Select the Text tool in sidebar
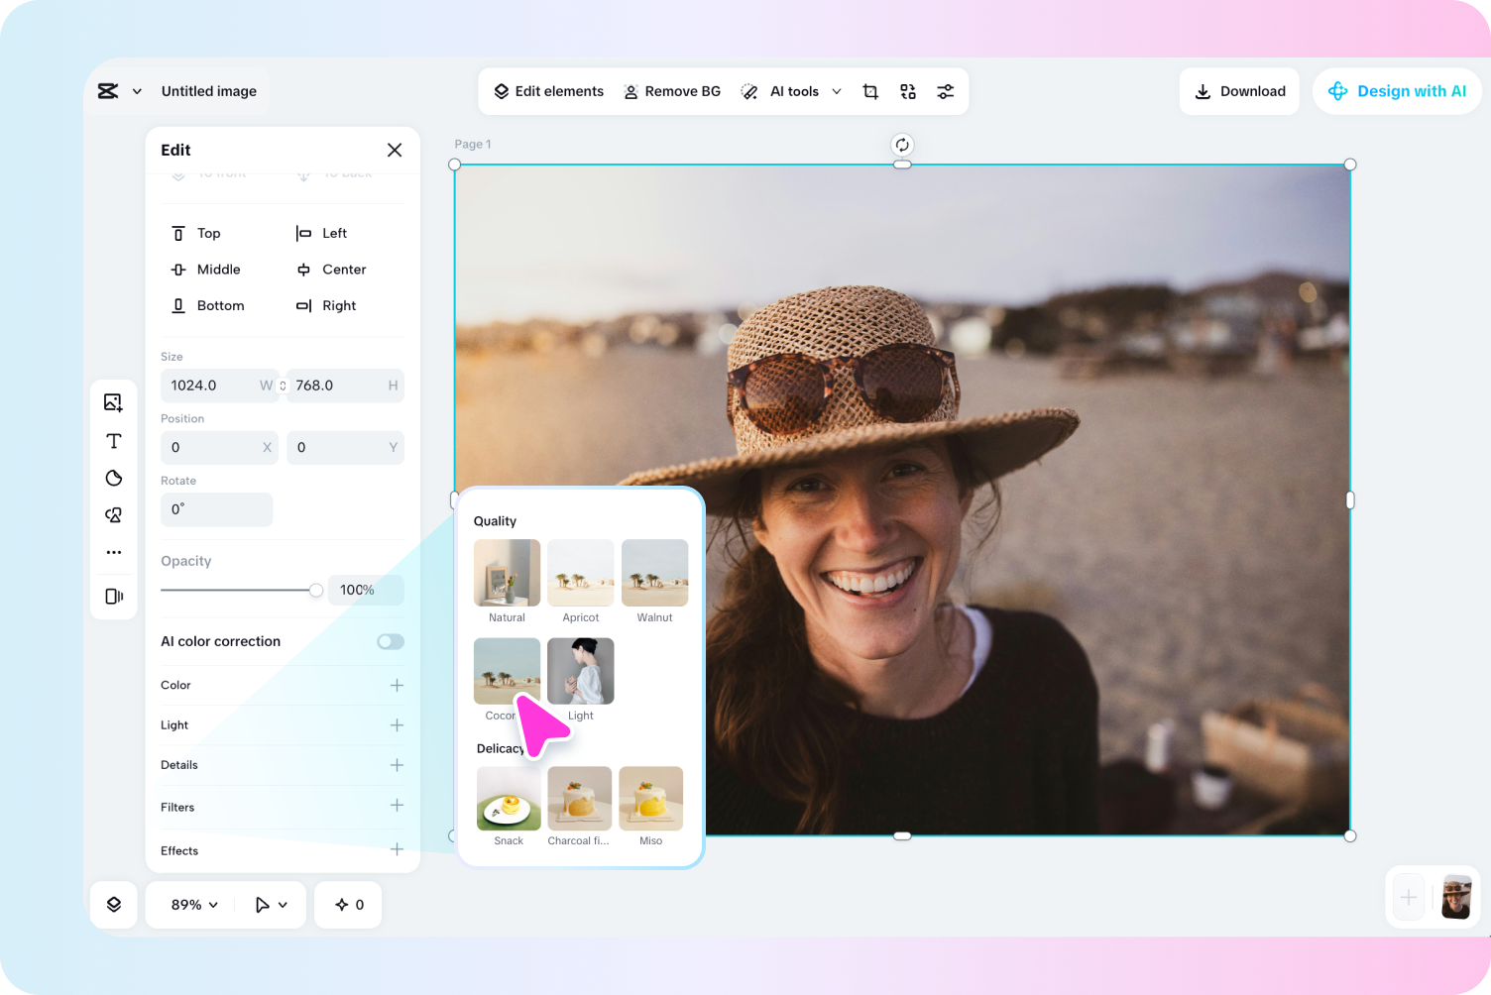1491x995 pixels. tap(114, 441)
